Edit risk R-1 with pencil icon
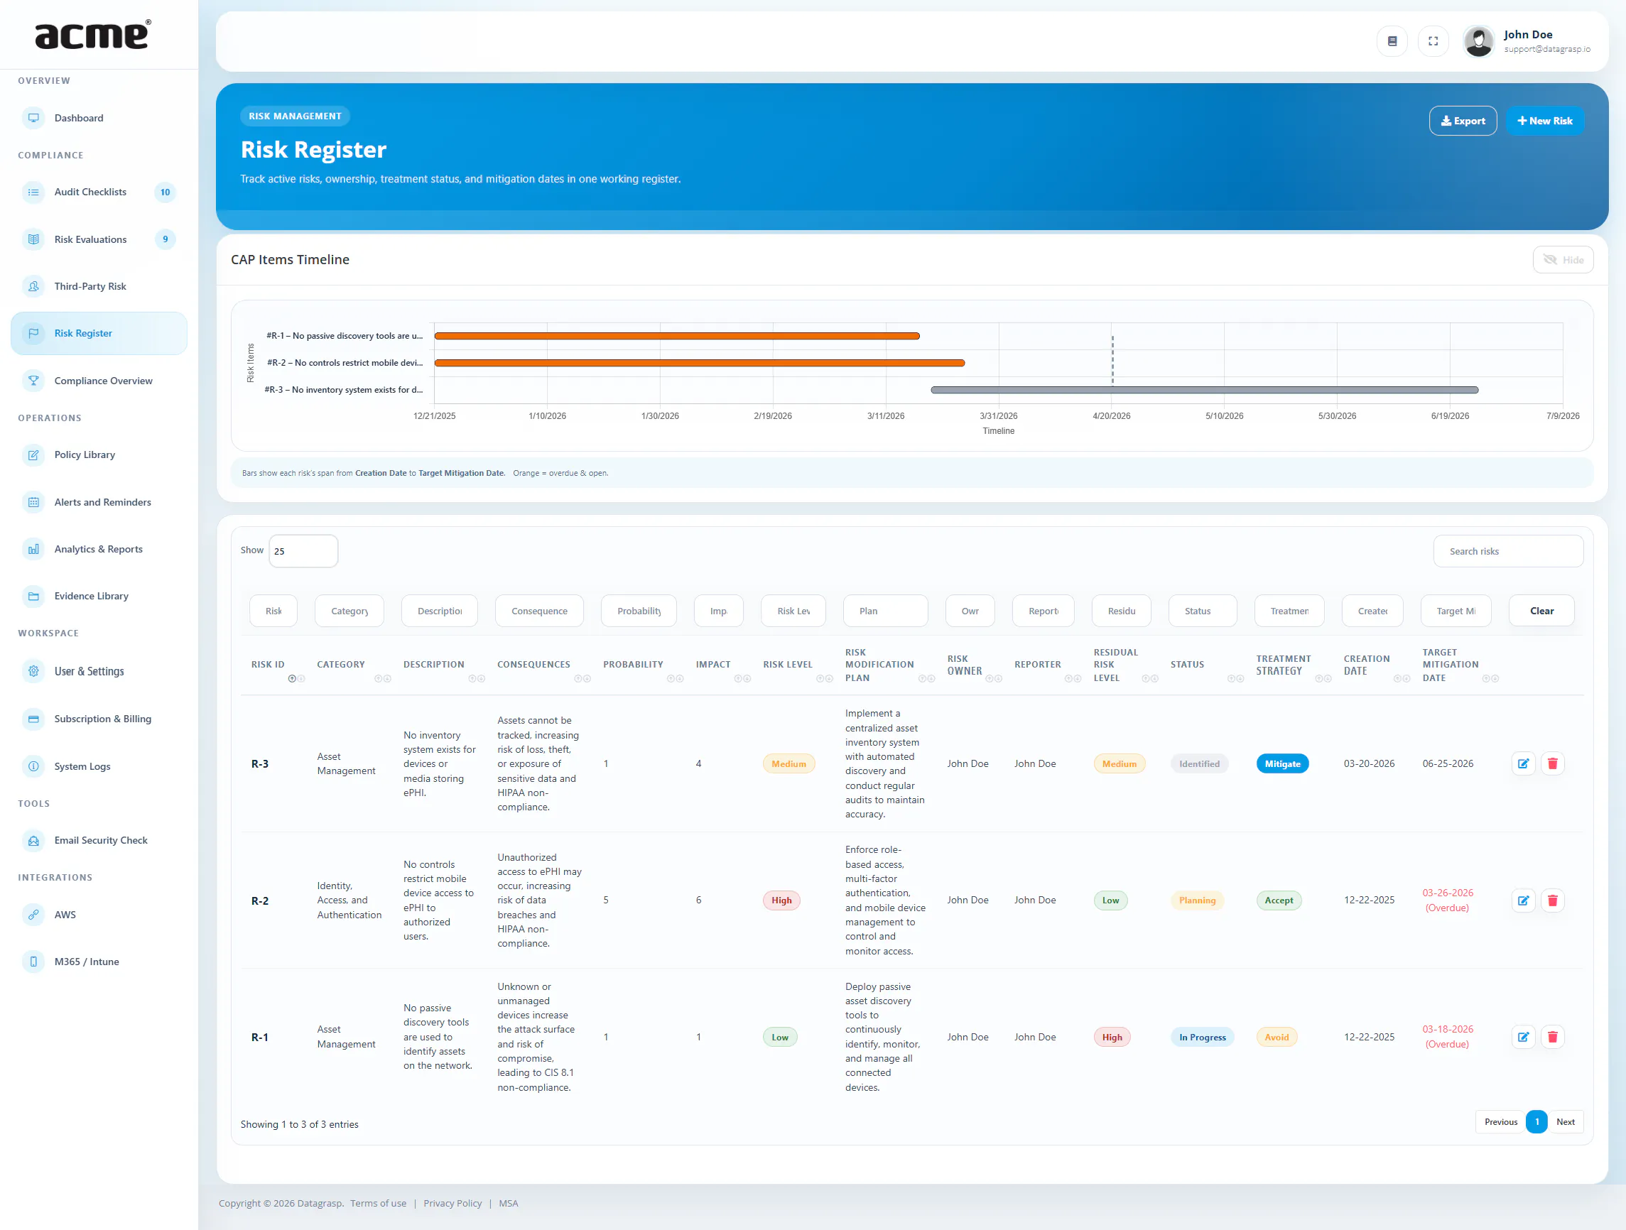 (x=1523, y=1037)
